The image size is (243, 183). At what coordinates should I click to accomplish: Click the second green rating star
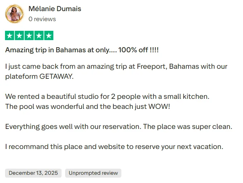click(19, 35)
